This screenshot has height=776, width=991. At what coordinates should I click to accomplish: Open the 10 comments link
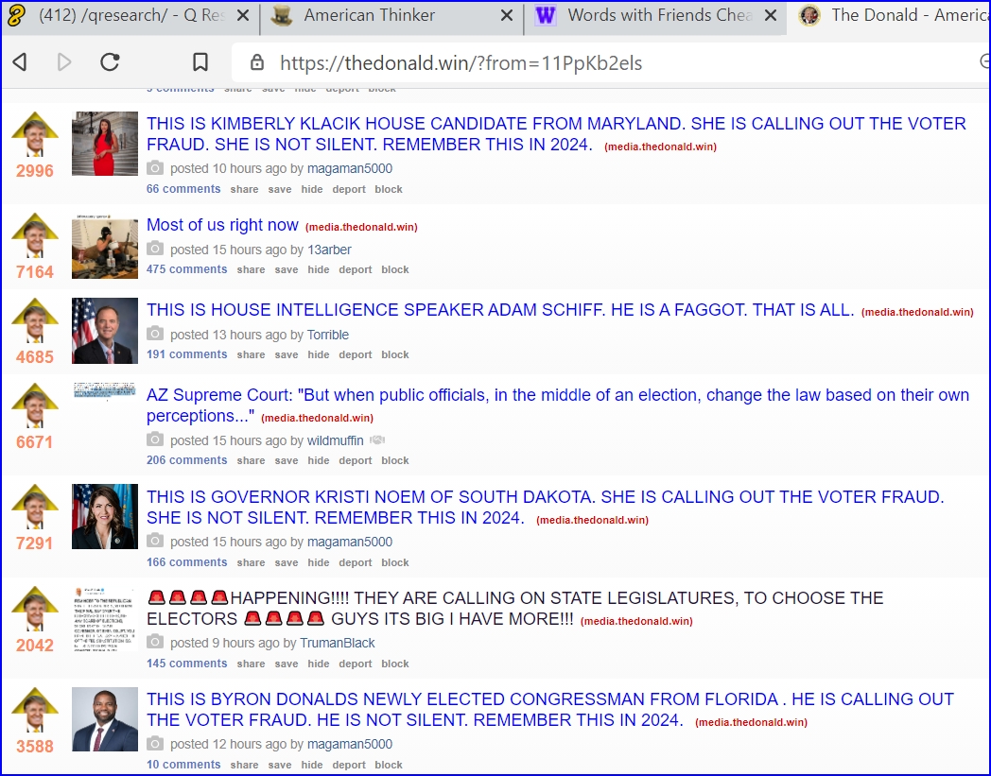(x=183, y=765)
